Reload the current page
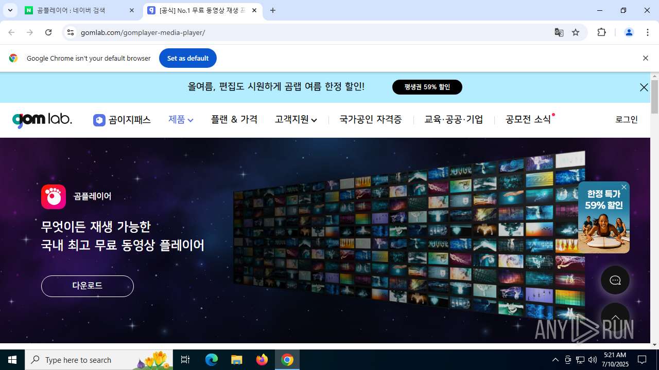This screenshot has height=370, width=659. (48, 32)
